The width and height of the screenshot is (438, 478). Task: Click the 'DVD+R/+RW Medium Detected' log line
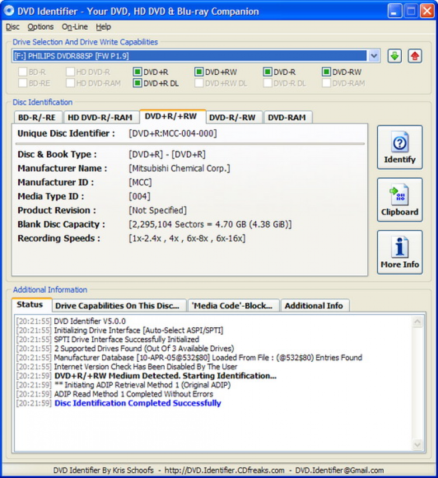click(165, 376)
